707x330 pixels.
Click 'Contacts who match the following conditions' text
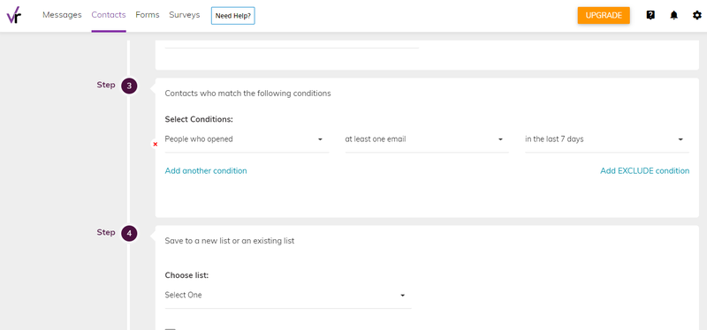pos(248,94)
